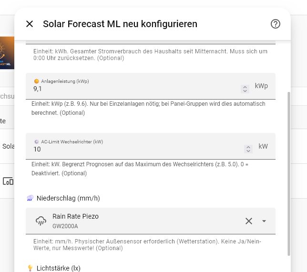Click the Solar Forecast ML logo thumbnail
The width and height of the screenshot is (307, 272).
7,53
